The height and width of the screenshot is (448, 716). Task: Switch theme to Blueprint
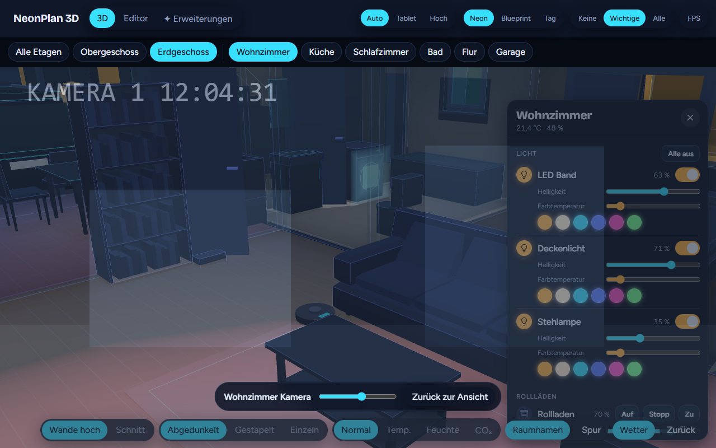[516, 18]
